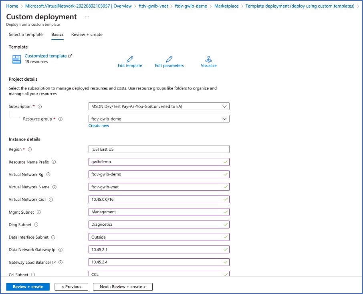Click the Create new link under Resource group
Image resolution: width=363 pixels, height=294 pixels.
99,125
